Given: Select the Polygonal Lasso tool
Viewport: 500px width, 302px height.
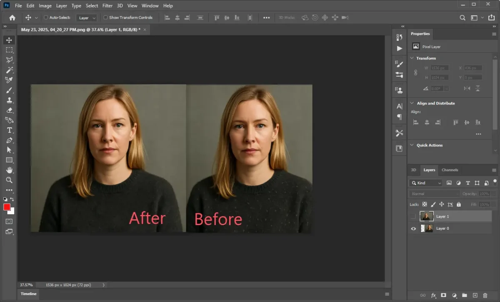Looking at the screenshot, I should (9, 60).
